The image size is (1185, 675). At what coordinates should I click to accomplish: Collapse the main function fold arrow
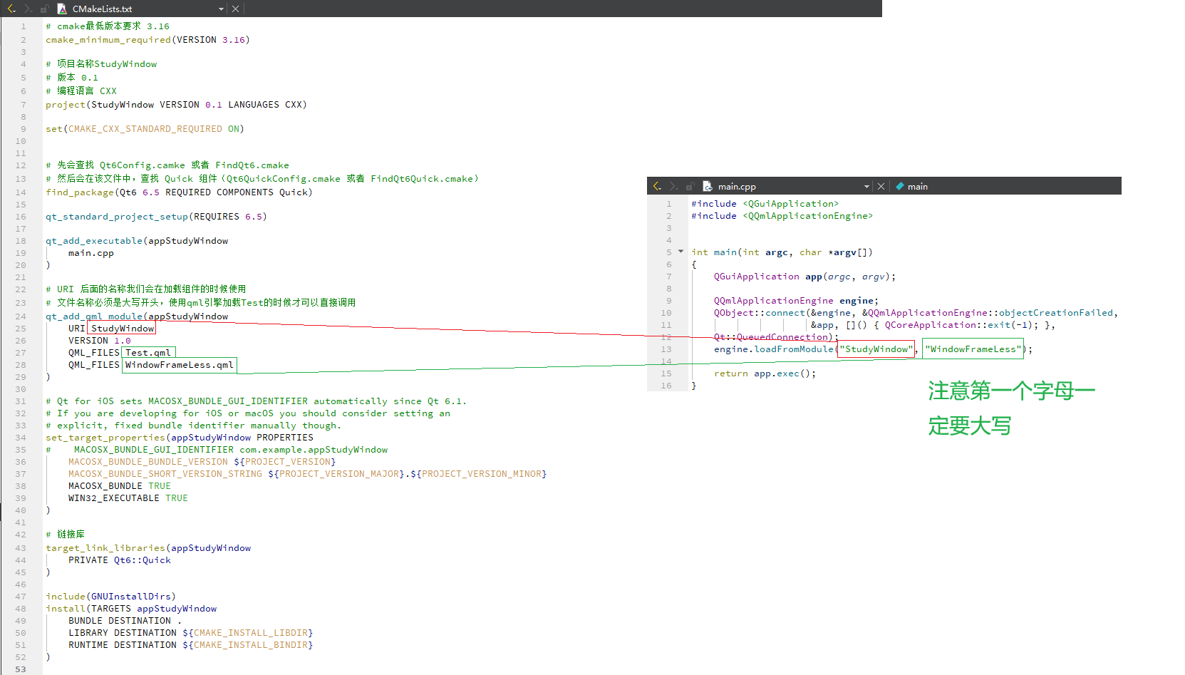[681, 252]
